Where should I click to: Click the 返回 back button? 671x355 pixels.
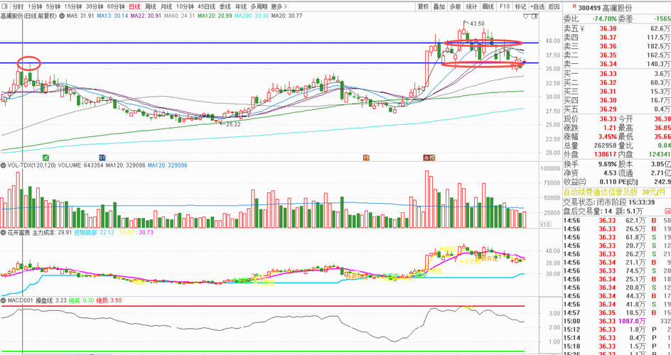tap(554, 6)
